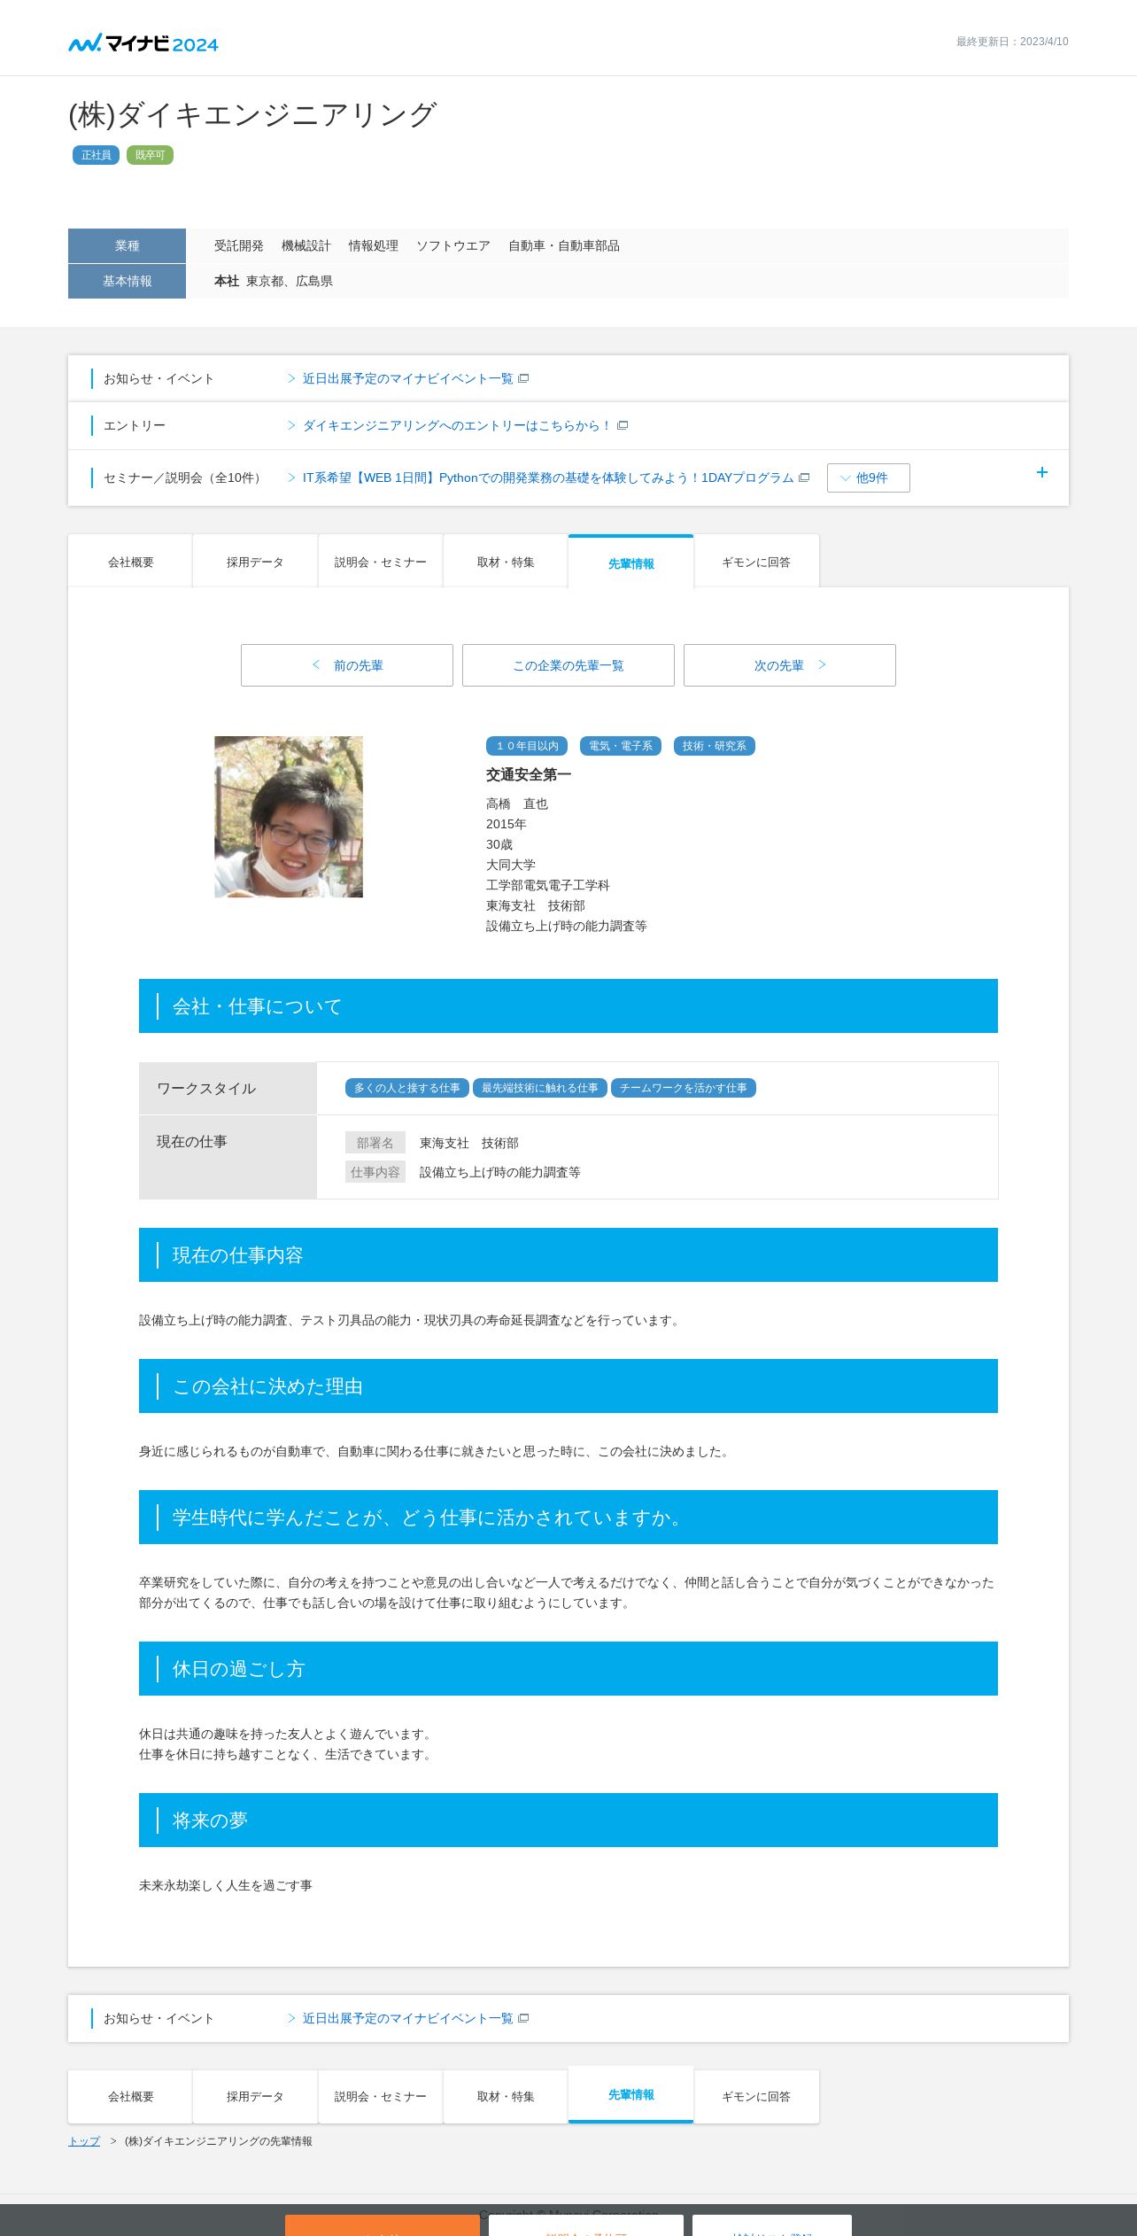Expand the 他9件 dropdown
The image size is (1137, 2236).
[868, 477]
